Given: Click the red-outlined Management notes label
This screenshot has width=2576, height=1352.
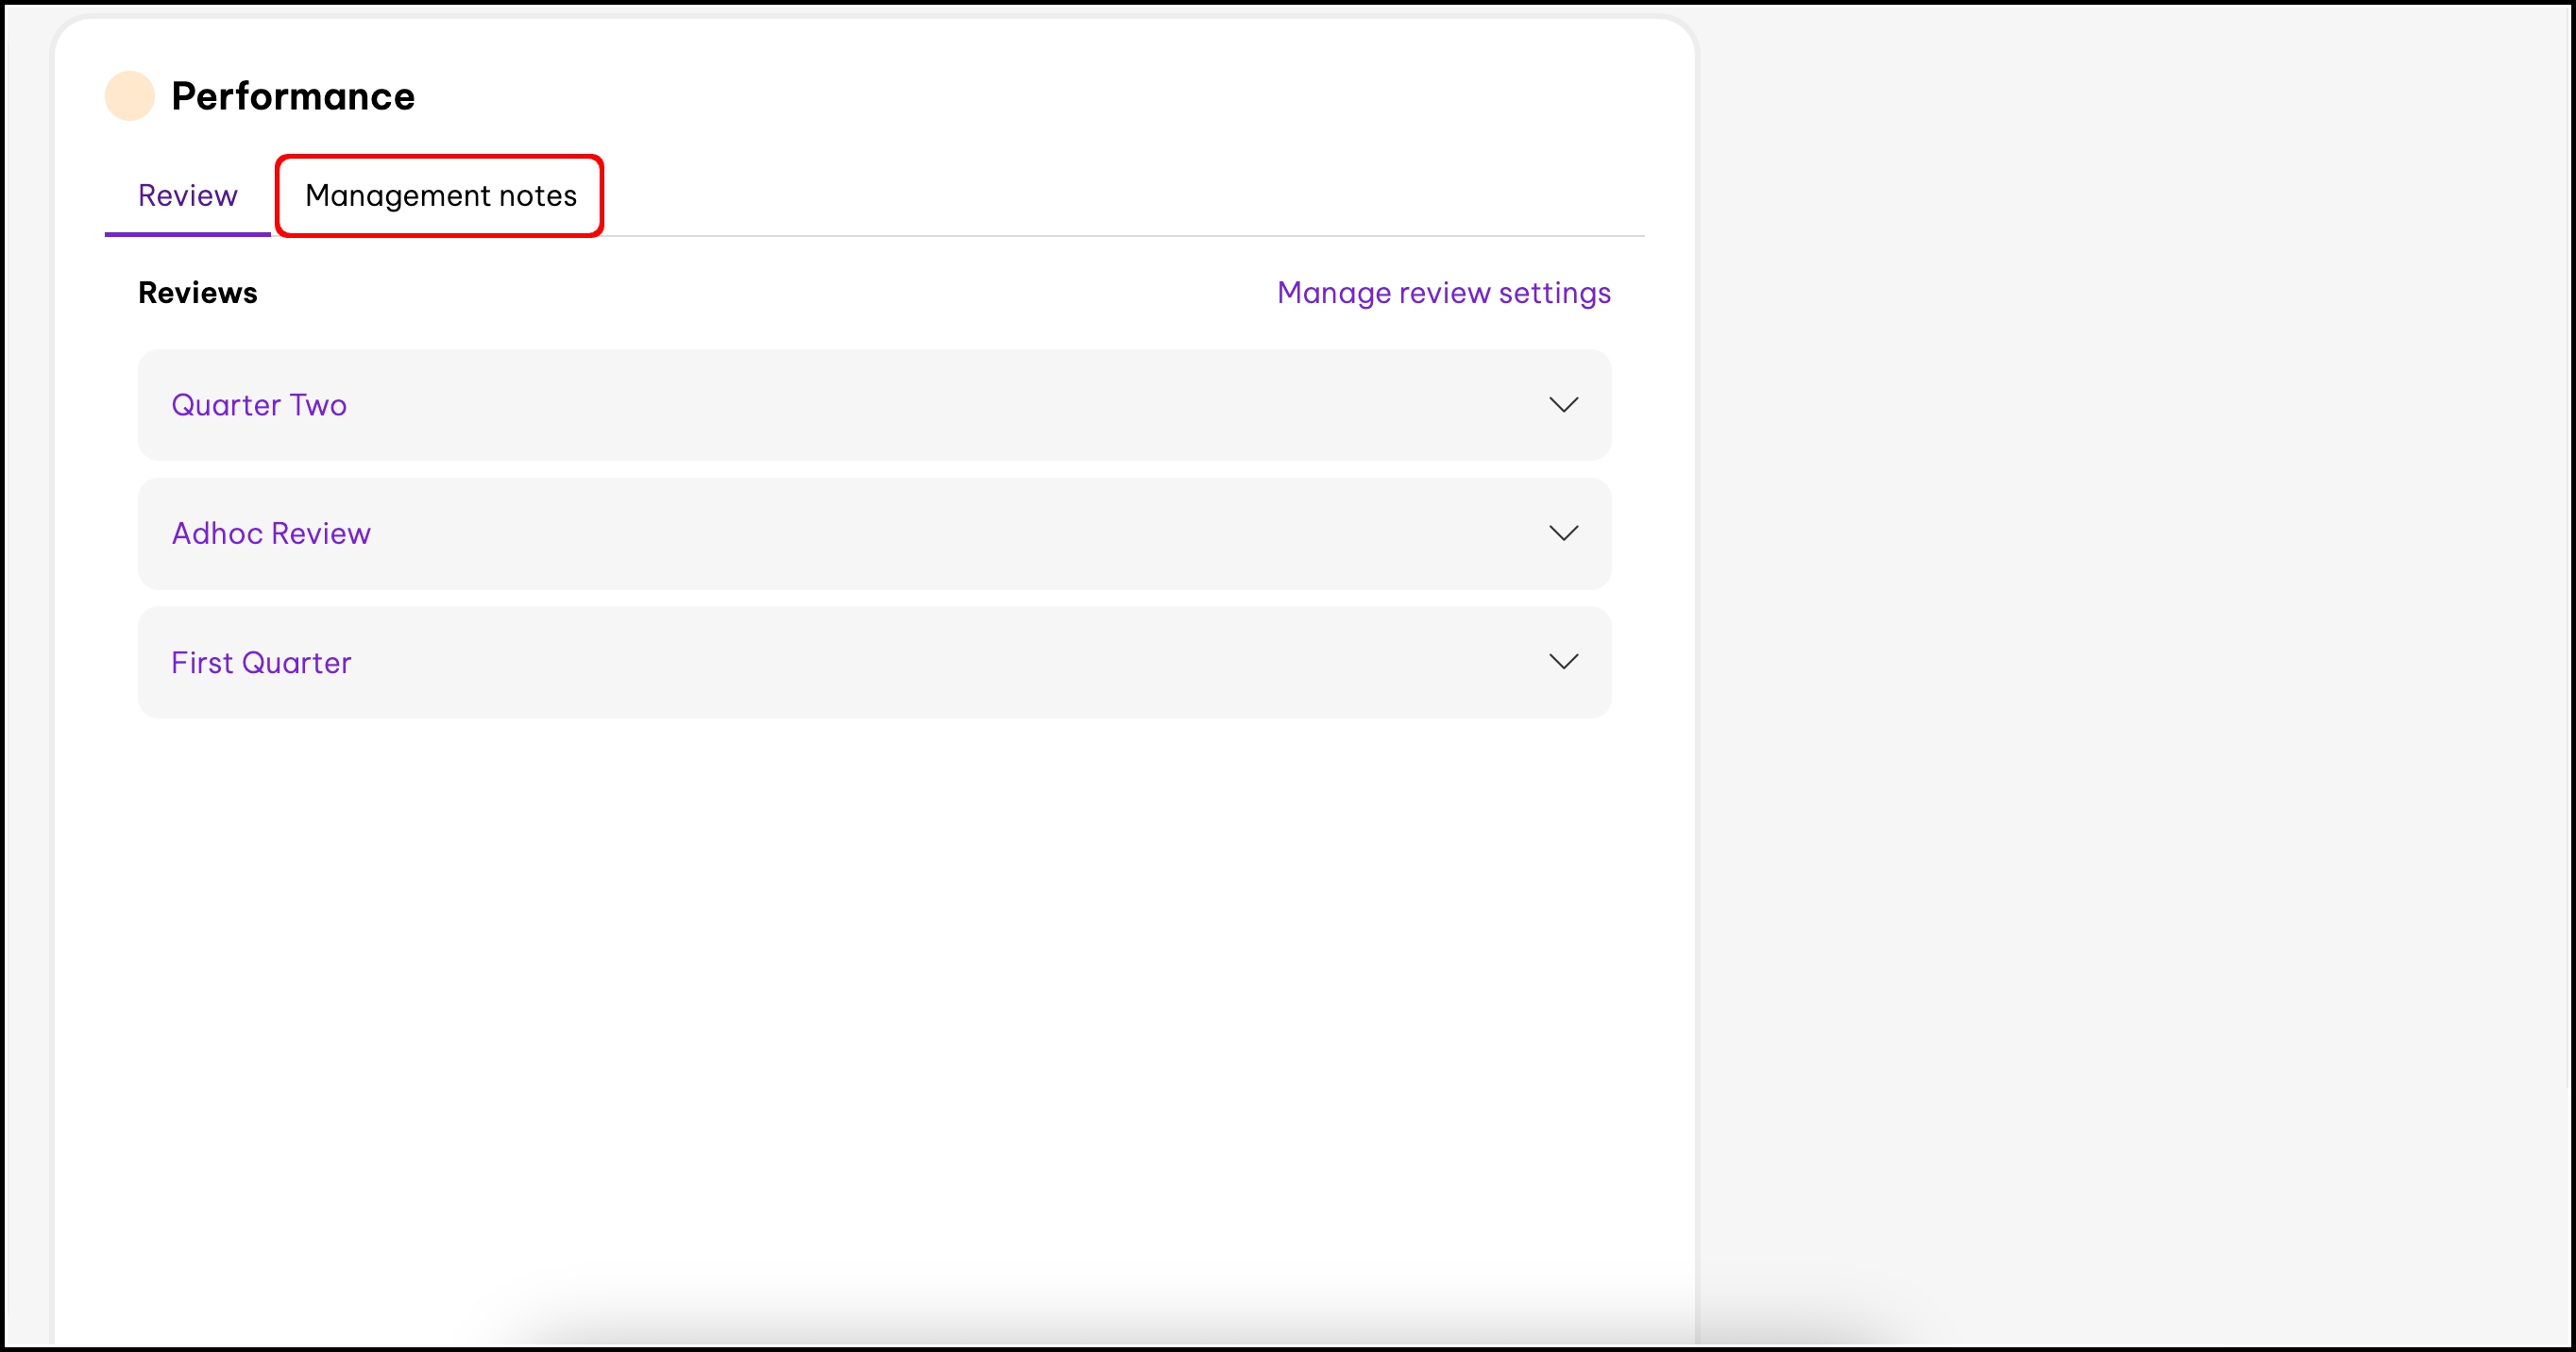Looking at the screenshot, I should click(440, 196).
